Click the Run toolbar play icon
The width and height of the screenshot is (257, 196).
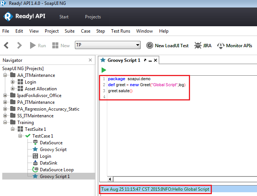click(33, 45)
